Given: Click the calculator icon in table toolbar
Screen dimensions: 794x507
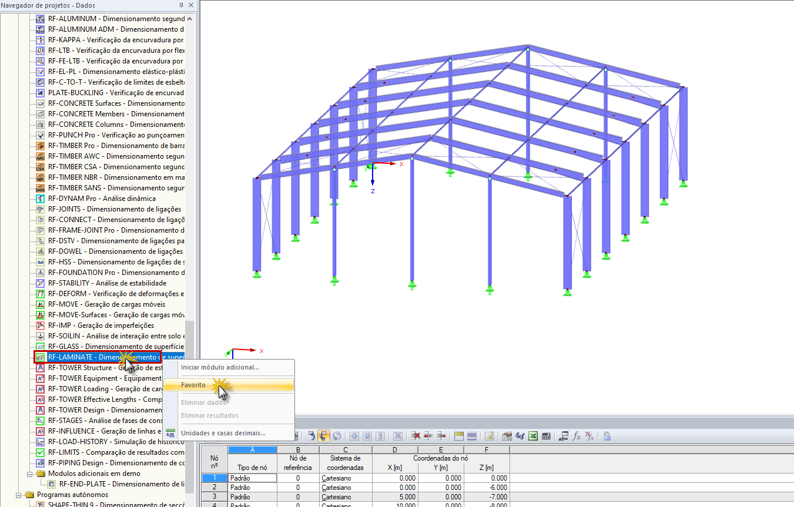Looking at the screenshot, I should click(x=546, y=436).
